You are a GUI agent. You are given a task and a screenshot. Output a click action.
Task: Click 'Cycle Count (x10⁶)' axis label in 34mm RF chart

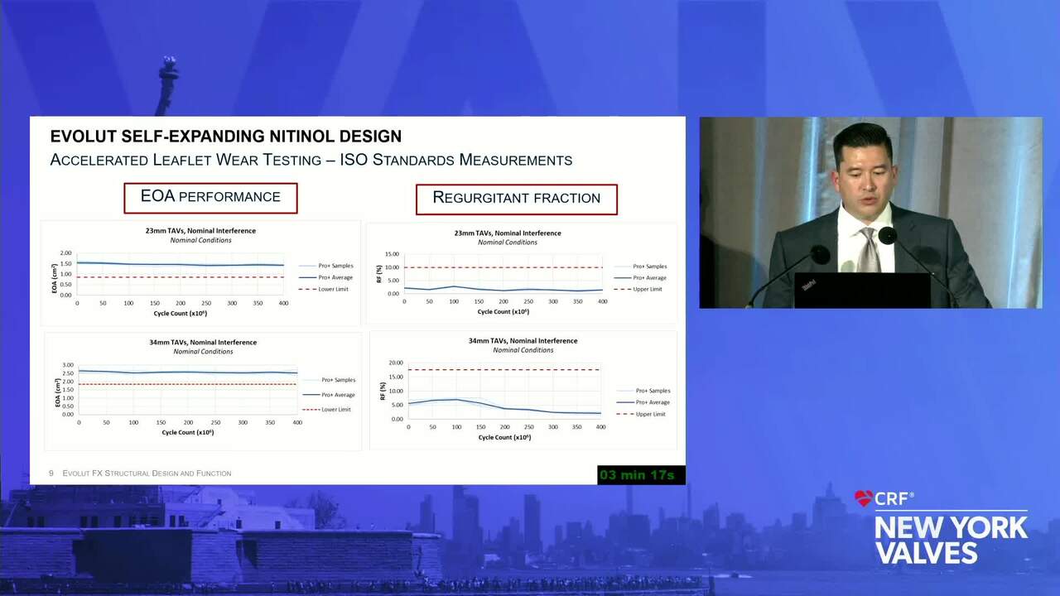point(503,437)
